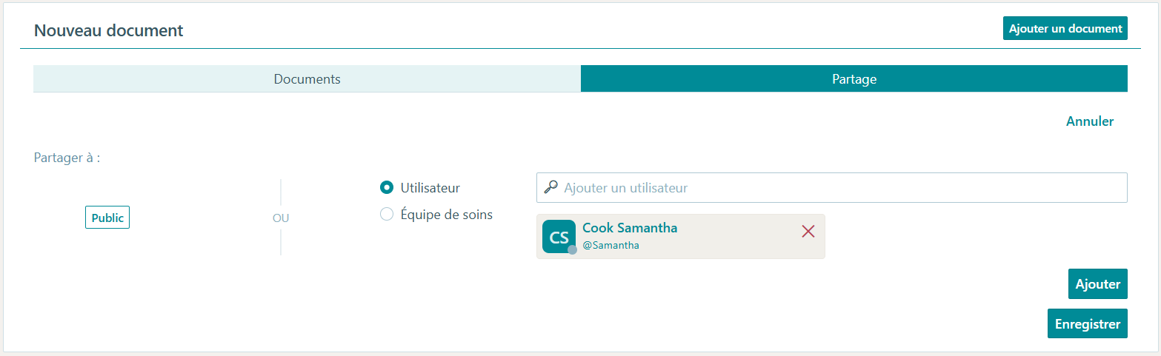
Task: Click the magnifier icon in the user search
Action: (x=550, y=187)
